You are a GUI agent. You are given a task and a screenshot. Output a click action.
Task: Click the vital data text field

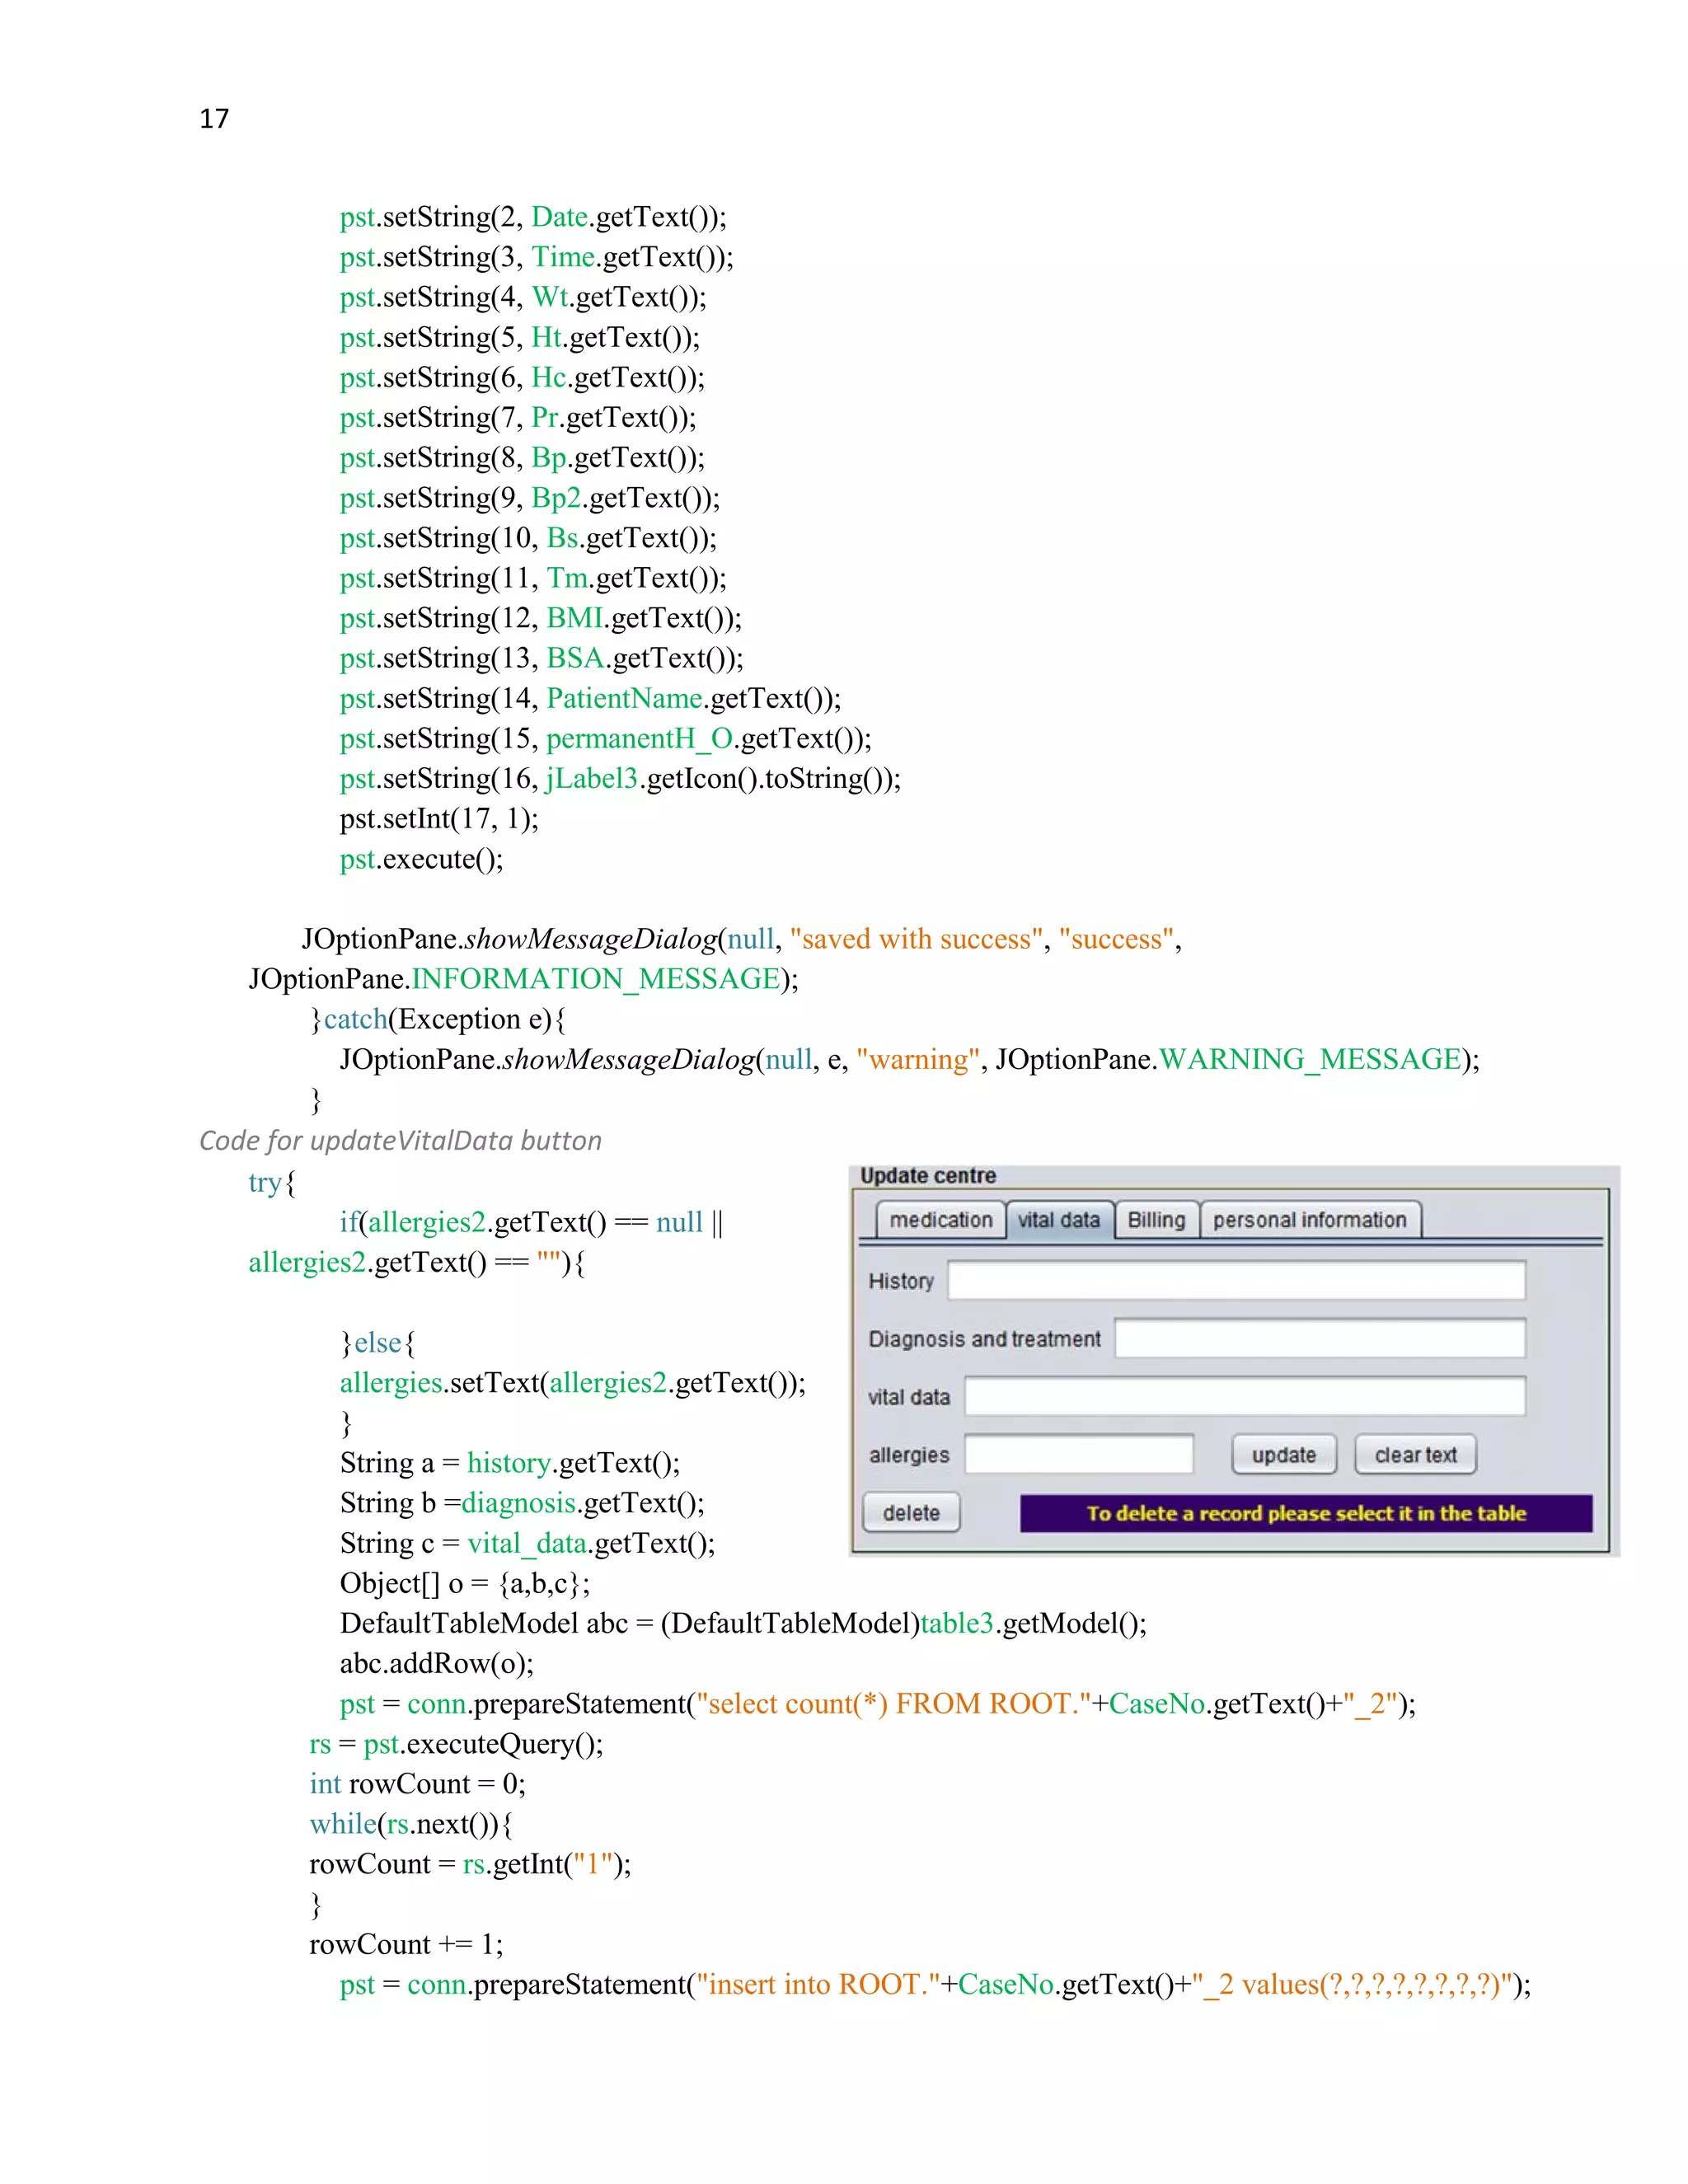1245,1396
